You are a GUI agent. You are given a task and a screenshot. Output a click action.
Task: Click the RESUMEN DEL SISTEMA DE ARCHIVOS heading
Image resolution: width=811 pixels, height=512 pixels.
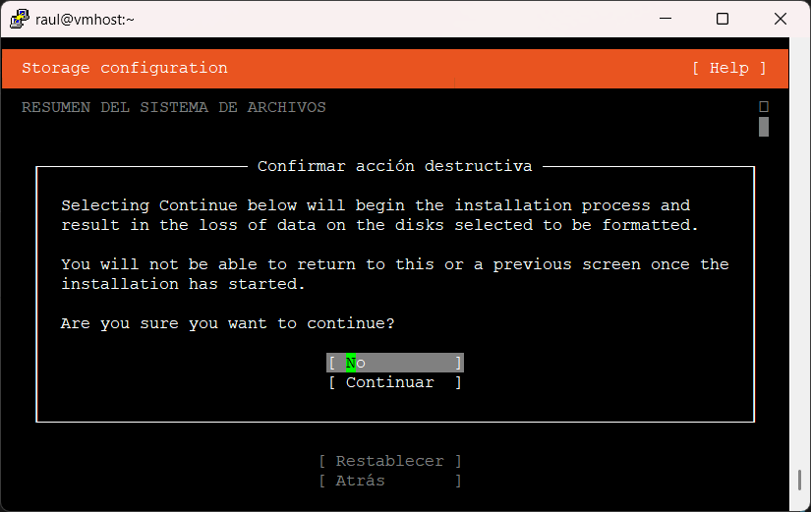pos(174,107)
